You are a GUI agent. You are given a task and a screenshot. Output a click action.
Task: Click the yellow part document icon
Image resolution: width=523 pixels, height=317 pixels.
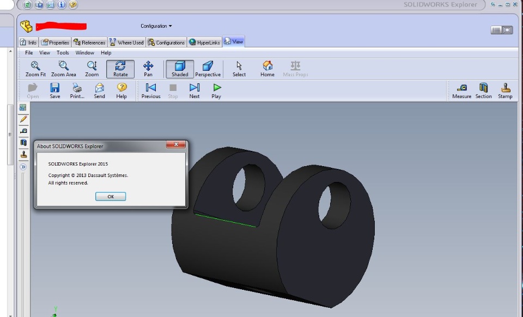26,26
